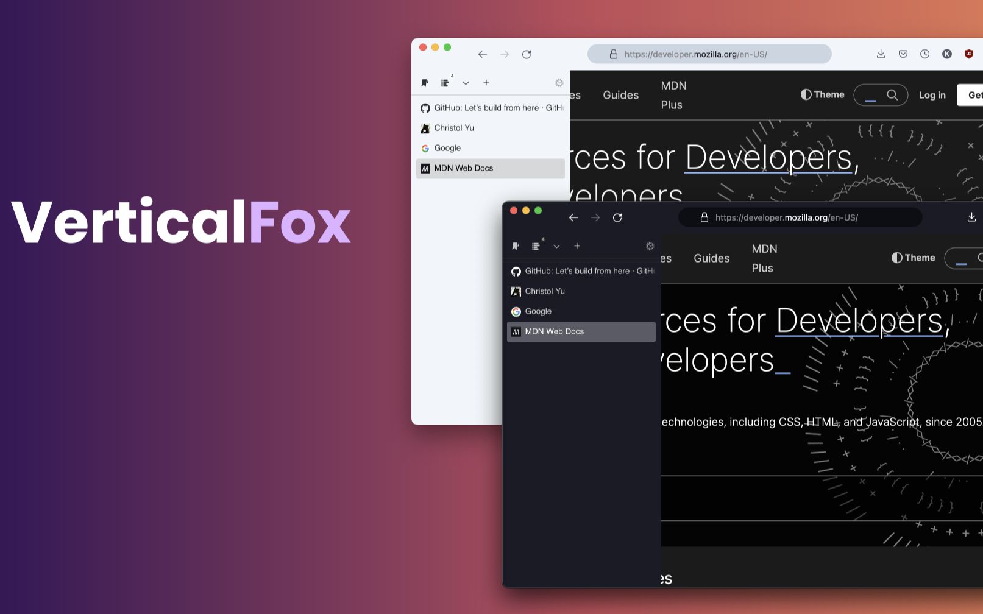Expand the chevron dropdown in the light sidebar

pyautogui.click(x=466, y=83)
